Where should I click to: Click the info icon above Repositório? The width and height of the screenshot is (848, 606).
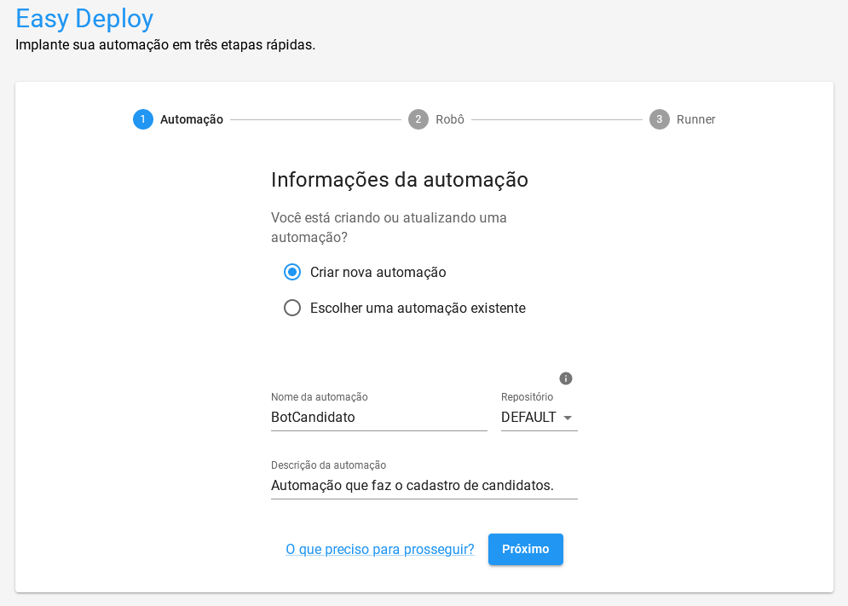coord(566,378)
